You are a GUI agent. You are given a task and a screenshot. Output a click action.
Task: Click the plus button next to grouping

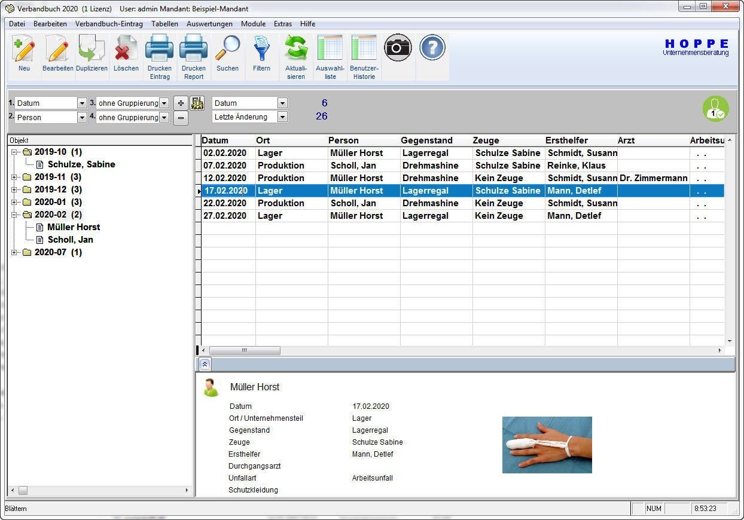coord(181,103)
